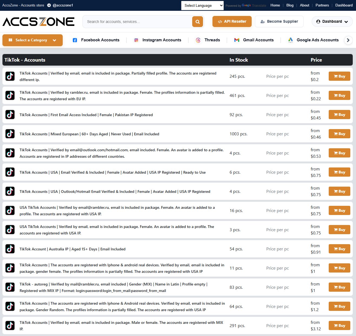Click the ACCSZONE logo
This screenshot has width=356, height=336.
[38, 22]
